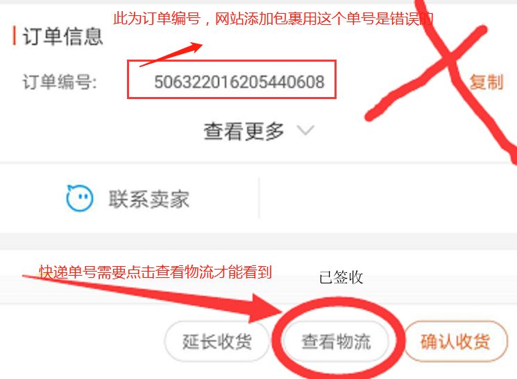
Task: Select the 延长收货 button
Action: [217, 341]
